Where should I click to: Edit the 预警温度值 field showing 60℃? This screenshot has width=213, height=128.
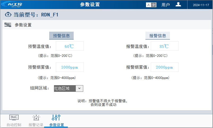pos(70,46)
